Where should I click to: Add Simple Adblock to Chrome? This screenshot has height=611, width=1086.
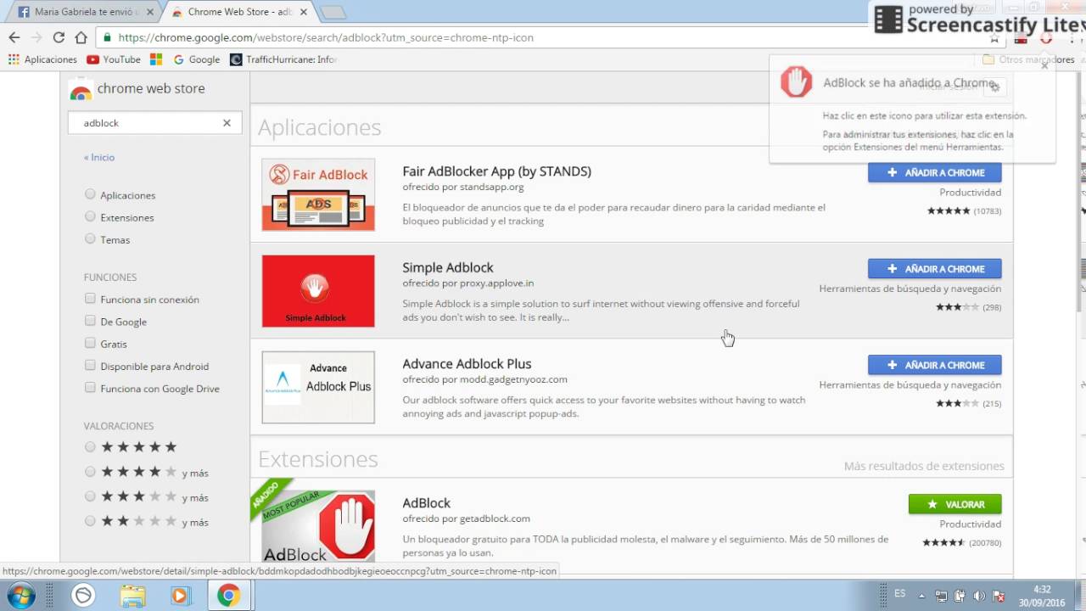(x=934, y=269)
